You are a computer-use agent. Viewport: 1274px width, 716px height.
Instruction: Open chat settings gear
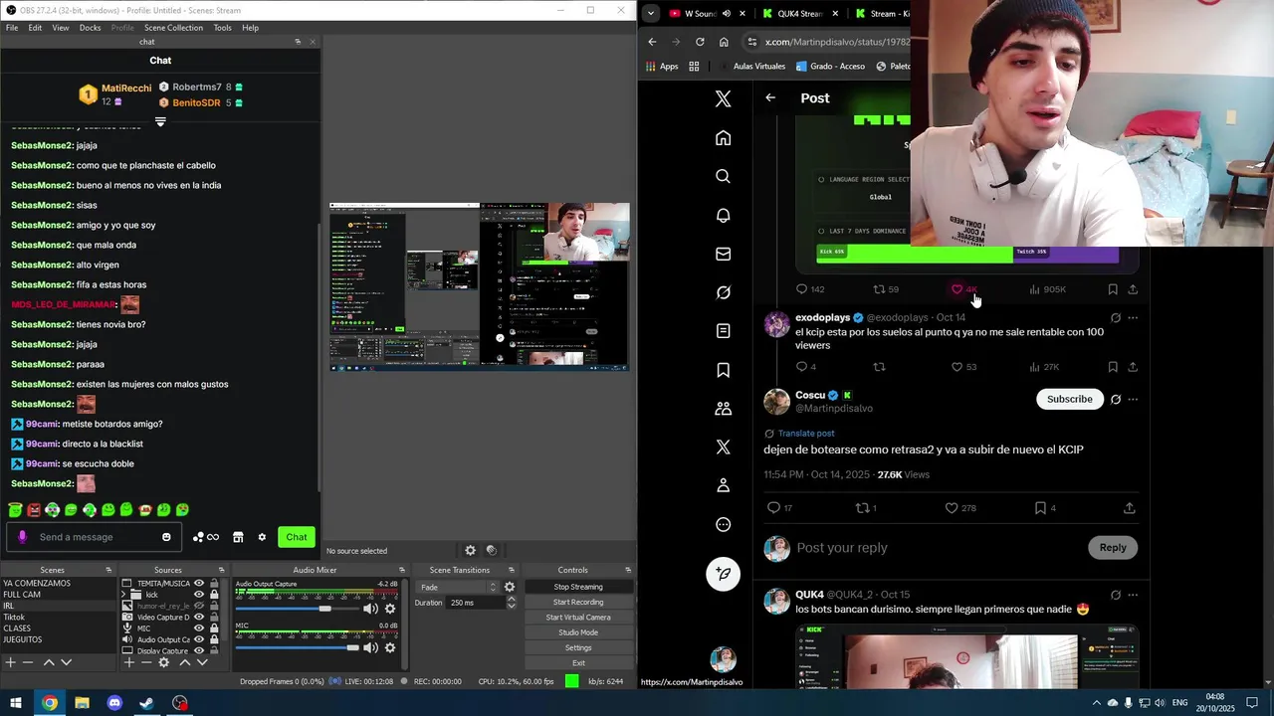point(262,537)
